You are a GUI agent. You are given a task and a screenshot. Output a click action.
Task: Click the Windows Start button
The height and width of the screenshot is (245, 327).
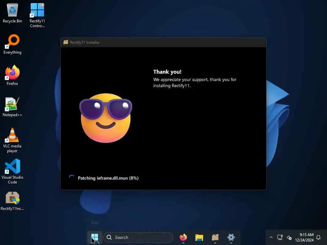pyautogui.click(x=95, y=237)
